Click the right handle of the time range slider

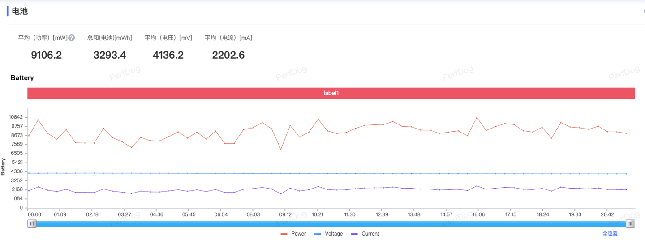coord(630,224)
